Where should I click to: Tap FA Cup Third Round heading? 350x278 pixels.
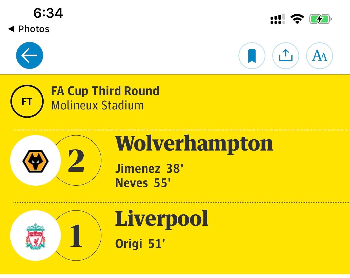[x=105, y=91]
